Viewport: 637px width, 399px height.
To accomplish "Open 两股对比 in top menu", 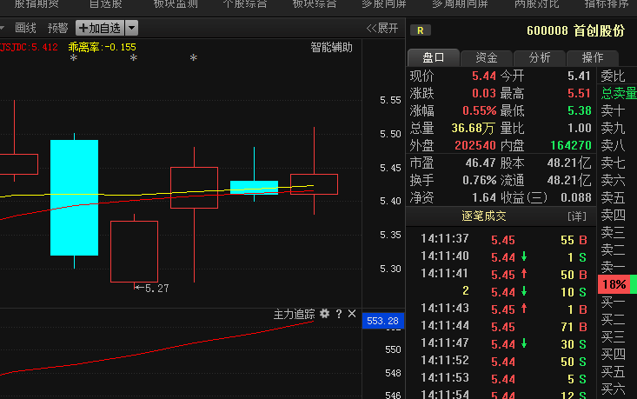I will point(537,4).
